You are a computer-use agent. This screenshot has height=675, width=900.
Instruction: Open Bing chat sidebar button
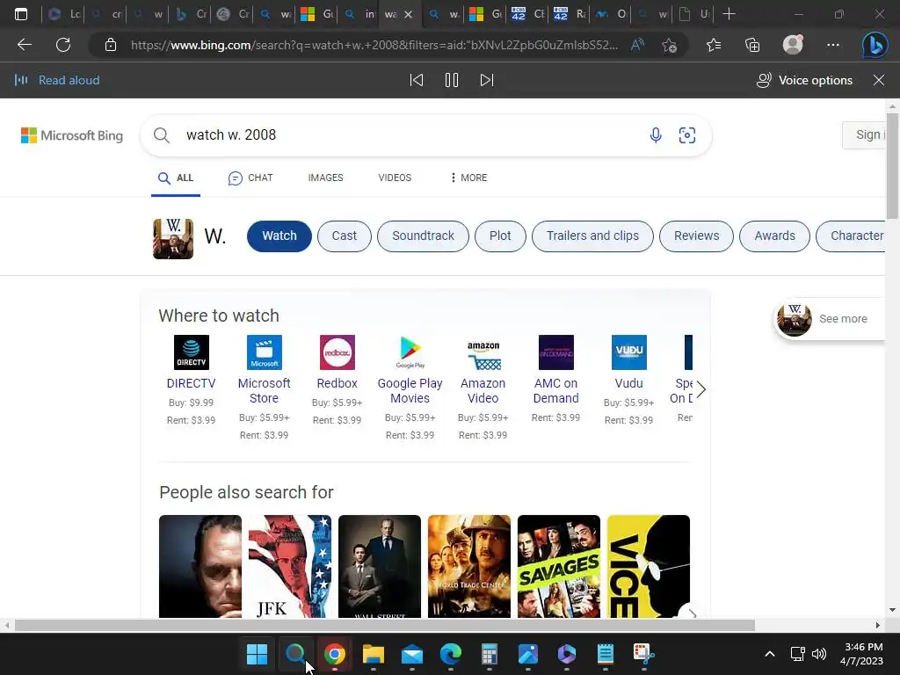[875, 45]
